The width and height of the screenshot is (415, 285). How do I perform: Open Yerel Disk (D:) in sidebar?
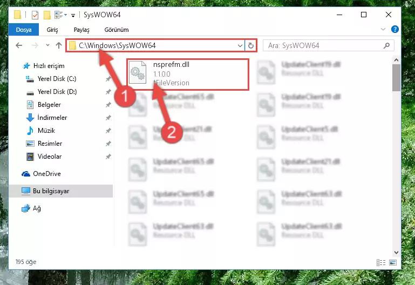57,92
